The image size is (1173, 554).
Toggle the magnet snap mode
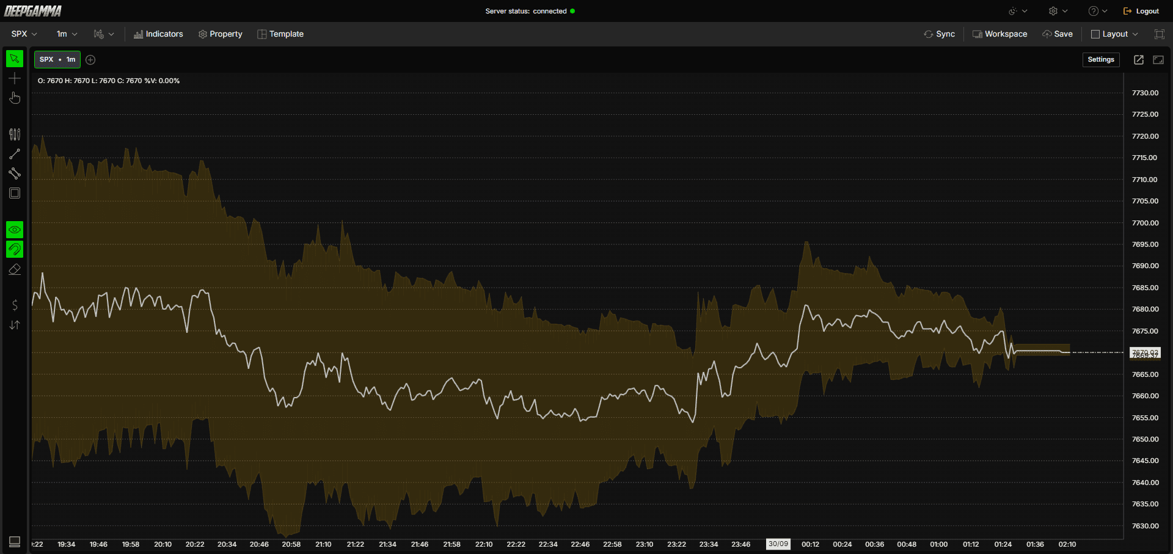click(x=15, y=249)
